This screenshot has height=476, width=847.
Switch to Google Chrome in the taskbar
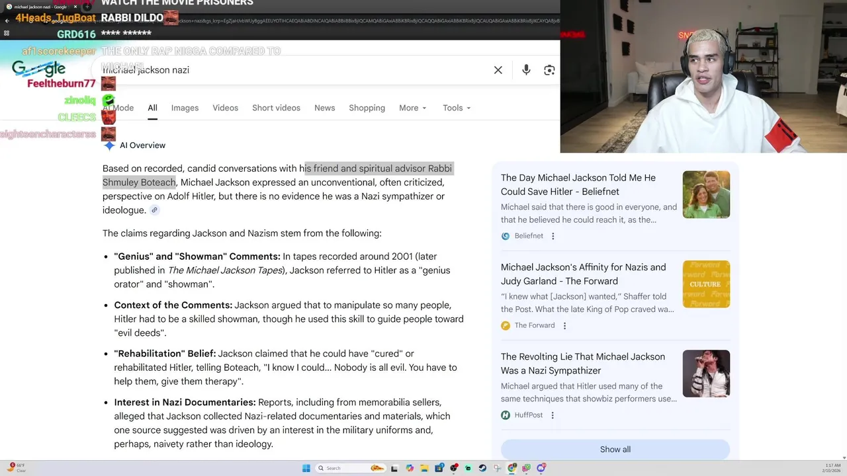pyautogui.click(x=512, y=468)
